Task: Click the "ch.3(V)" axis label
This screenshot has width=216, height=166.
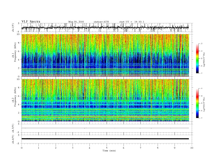Action: pyautogui.click(x=13, y=128)
